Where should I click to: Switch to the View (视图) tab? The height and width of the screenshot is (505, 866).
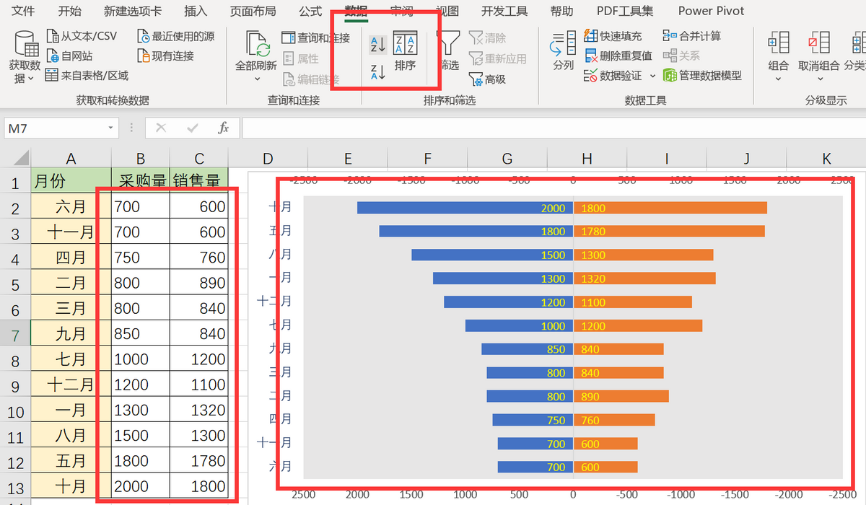click(x=447, y=11)
